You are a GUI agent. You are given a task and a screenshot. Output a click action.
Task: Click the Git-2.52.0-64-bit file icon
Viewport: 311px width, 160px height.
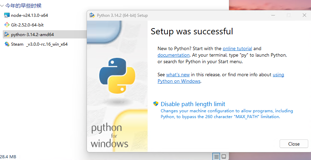coord(7,25)
